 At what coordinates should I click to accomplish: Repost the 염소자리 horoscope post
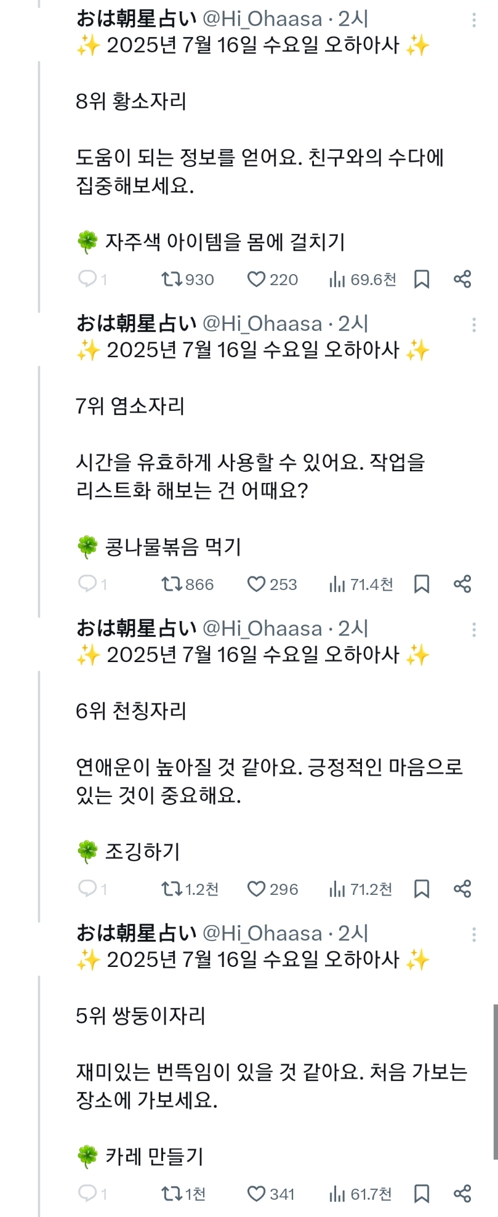click(172, 584)
